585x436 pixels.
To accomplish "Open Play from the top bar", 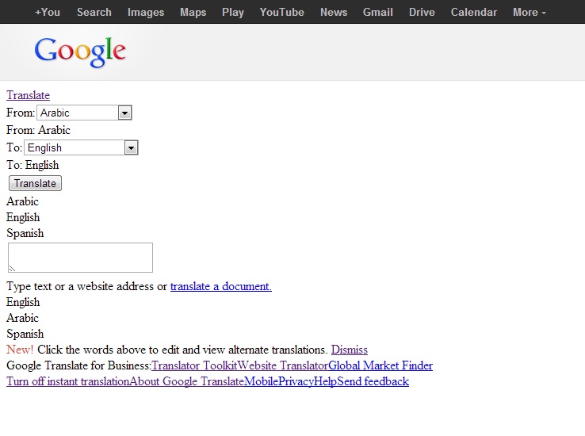I will (233, 13).
